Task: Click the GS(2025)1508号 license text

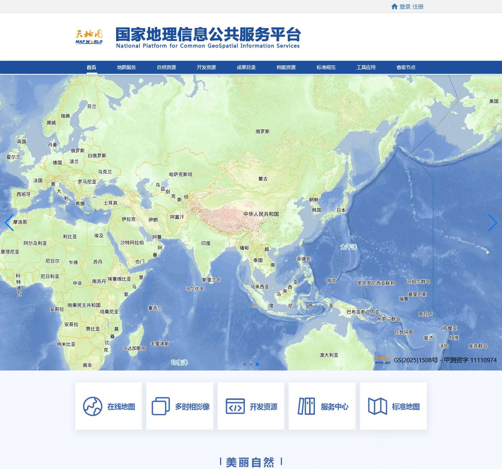Action: (416, 359)
